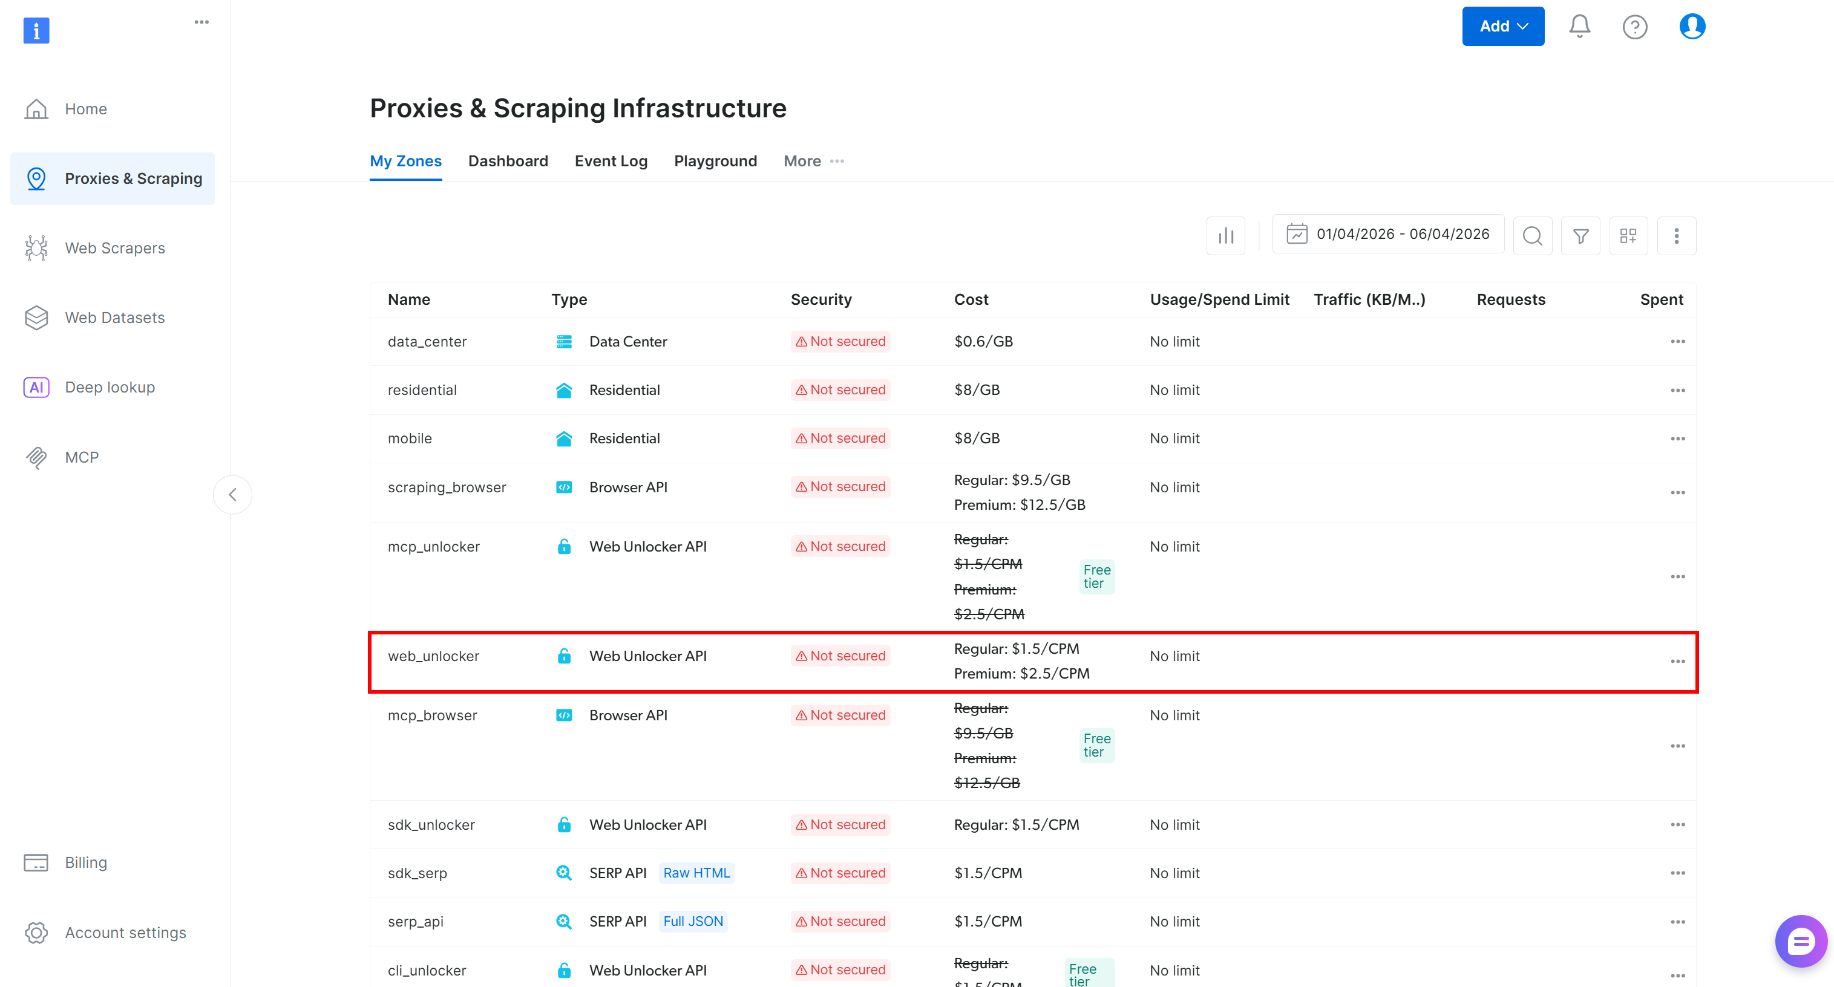Switch to the Dashboard tab
This screenshot has height=987, width=1834.
(508, 161)
